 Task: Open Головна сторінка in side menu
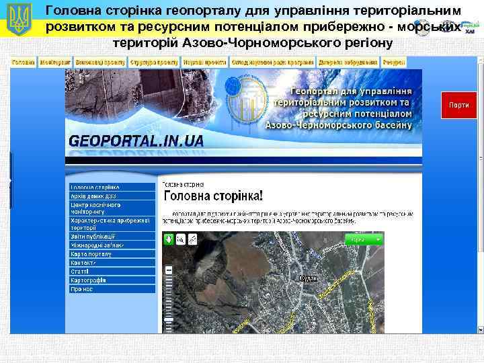tap(112, 187)
